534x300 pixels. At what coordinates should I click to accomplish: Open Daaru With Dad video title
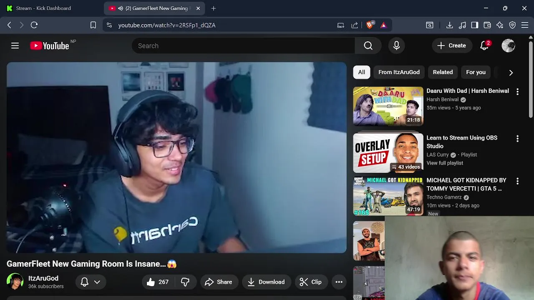pyautogui.click(x=468, y=91)
